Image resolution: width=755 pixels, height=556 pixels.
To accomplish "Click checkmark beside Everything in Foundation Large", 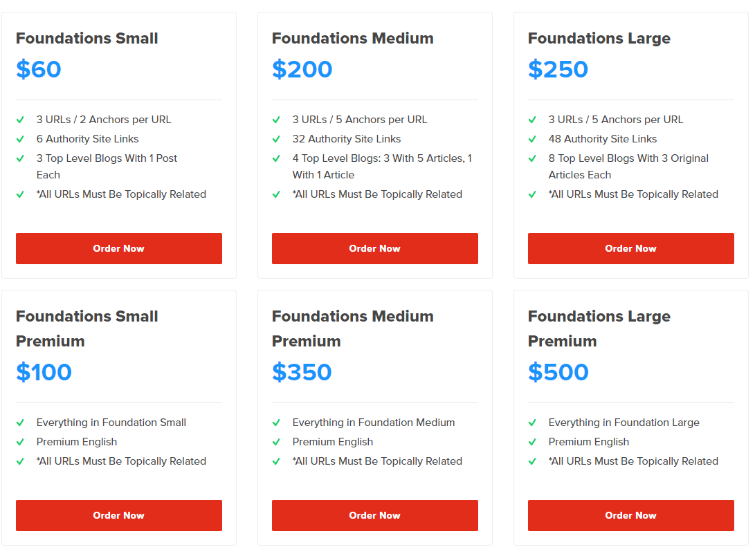I will tap(533, 423).
